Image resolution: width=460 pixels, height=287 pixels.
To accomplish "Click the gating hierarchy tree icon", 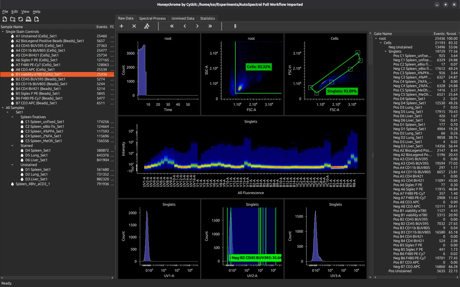I will (147, 26).
